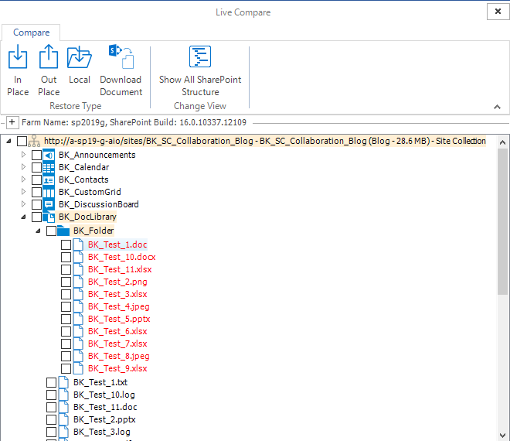The height and width of the screenshot is (441, 510).
Task: Expand the Farm Name plus button
Action: pos(12,123)
